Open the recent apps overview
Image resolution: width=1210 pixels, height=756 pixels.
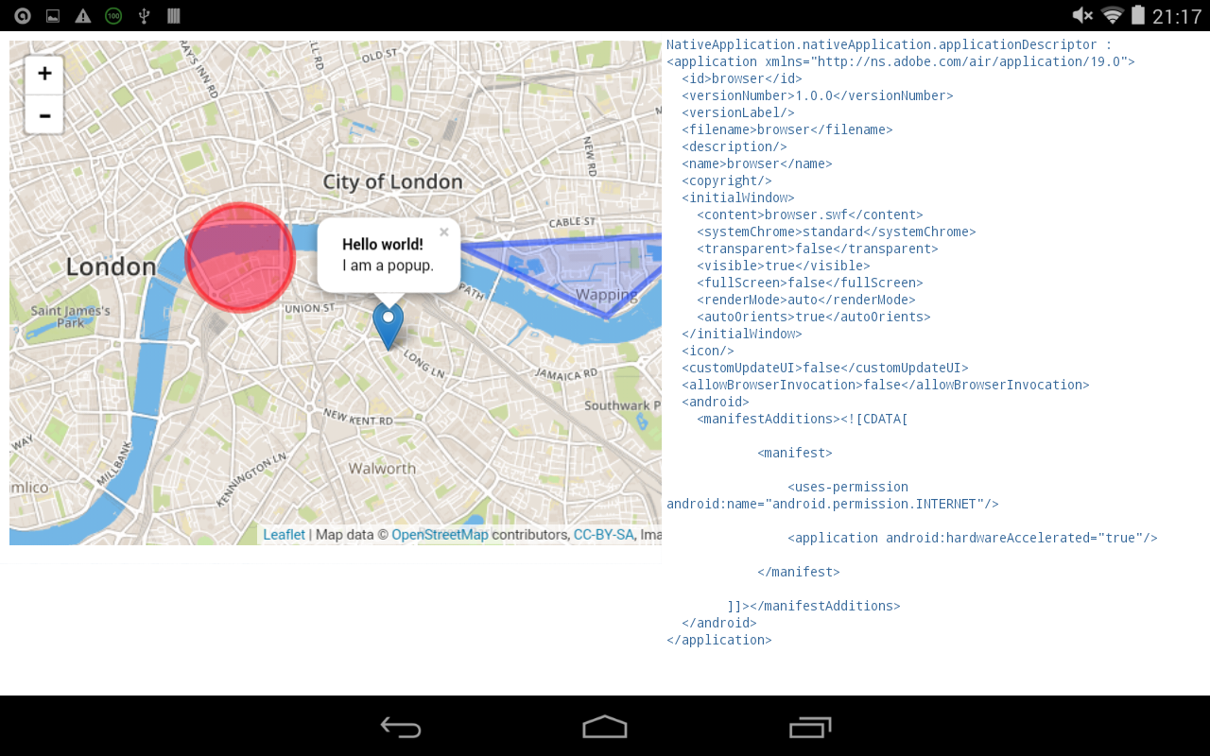point(810,727)
